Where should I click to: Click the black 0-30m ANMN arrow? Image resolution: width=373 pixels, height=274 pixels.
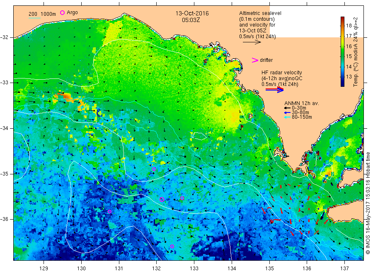click(x=287, y=108)
